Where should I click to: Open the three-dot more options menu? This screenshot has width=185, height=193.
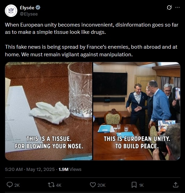[x=177, y=8]
